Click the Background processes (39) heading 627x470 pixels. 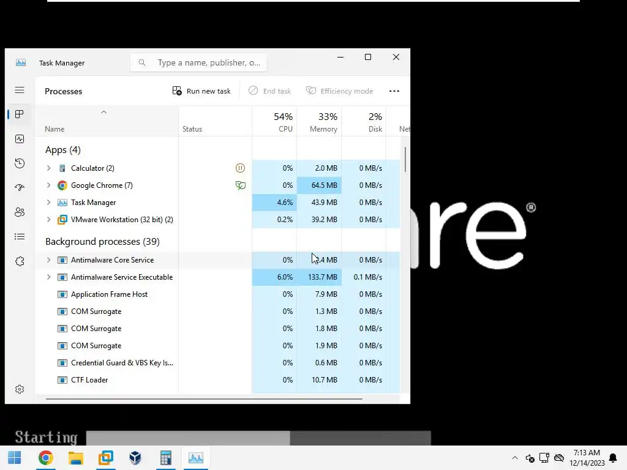coord(102,242)
